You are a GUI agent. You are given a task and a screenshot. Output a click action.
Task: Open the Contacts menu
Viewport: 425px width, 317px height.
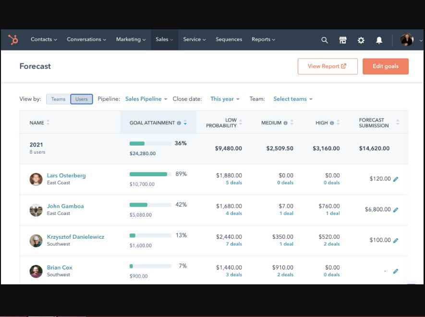[x=43, y=40]
